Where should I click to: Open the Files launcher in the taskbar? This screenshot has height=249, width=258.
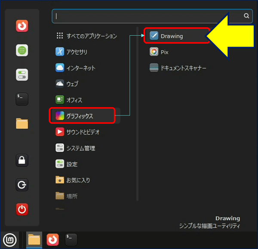(x=34, y=240)
